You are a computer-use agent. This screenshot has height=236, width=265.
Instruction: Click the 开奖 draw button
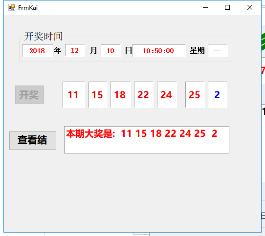(x=29, y=95)
